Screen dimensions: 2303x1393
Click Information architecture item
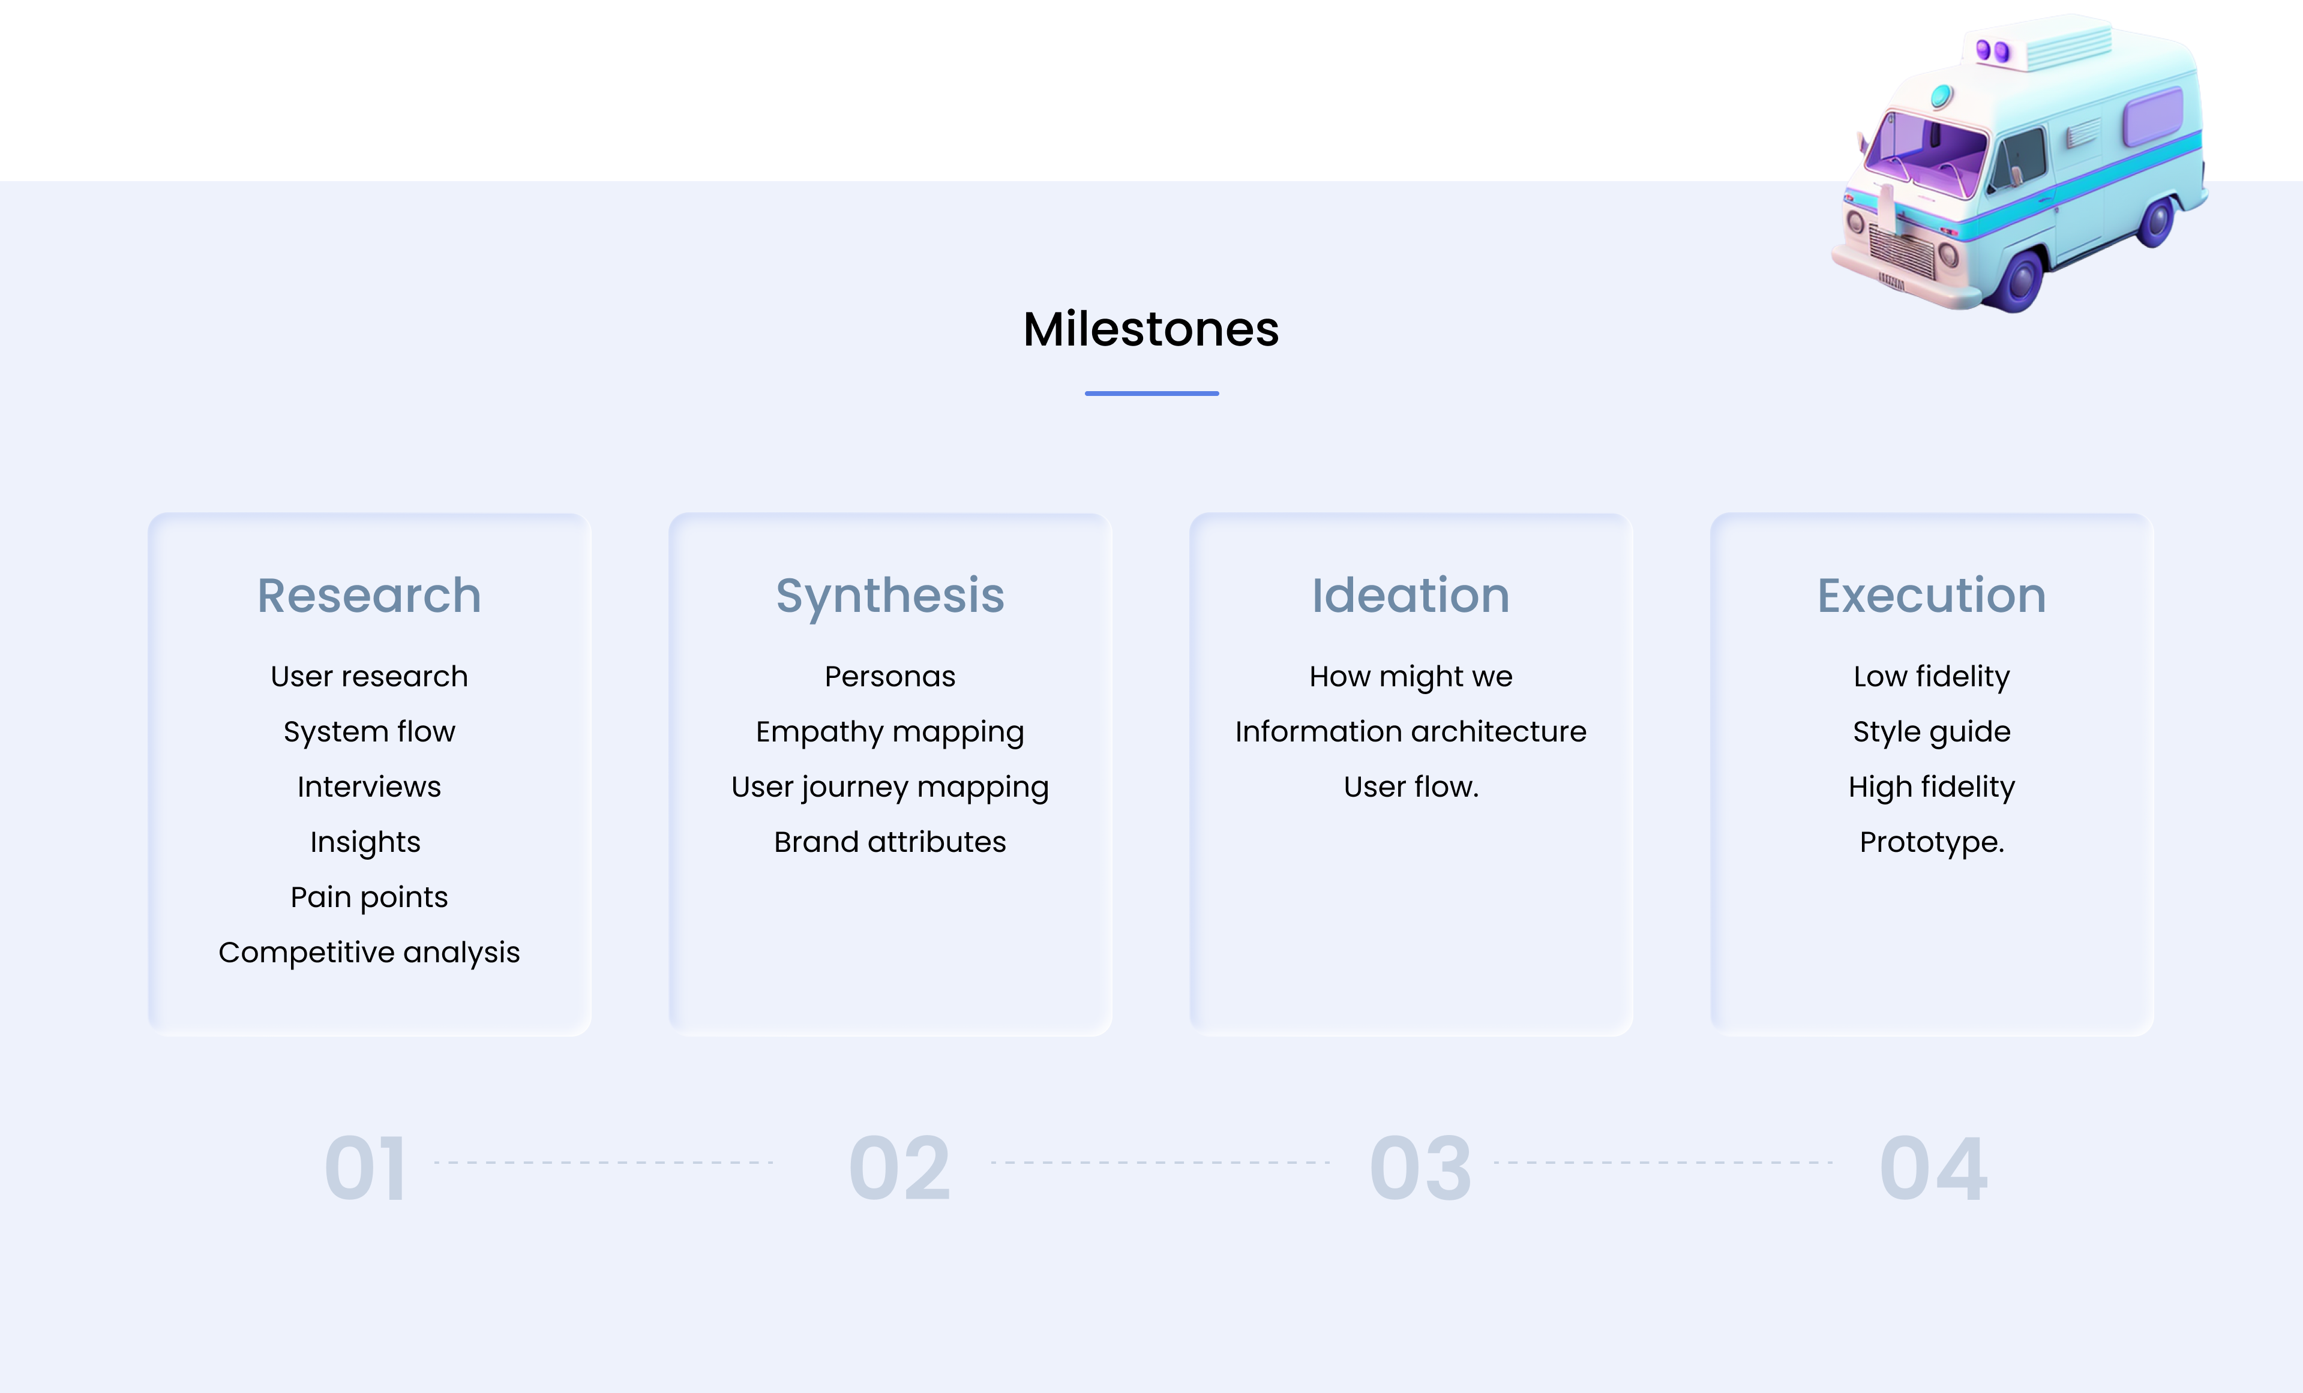(1410, 731)
